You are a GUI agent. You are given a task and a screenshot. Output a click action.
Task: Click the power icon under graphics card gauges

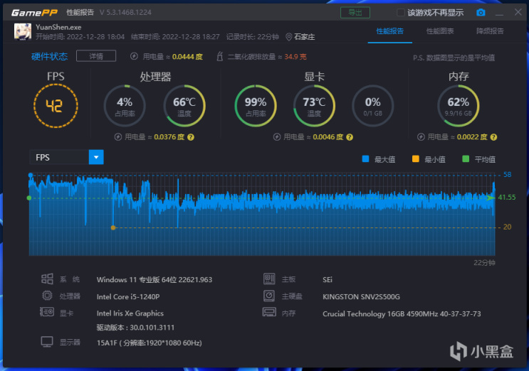(x=277, y=137)
